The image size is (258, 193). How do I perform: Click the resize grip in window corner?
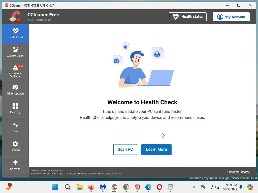point(254,176)
